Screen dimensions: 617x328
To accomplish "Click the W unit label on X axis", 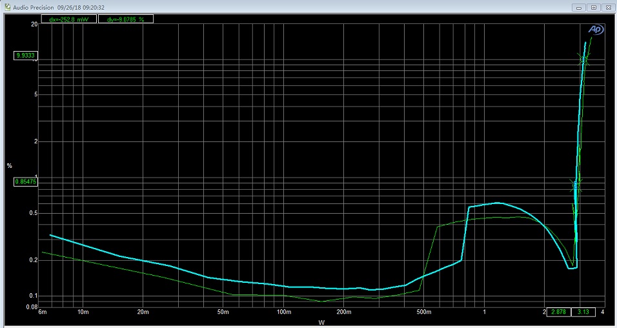I will [321, 322].
